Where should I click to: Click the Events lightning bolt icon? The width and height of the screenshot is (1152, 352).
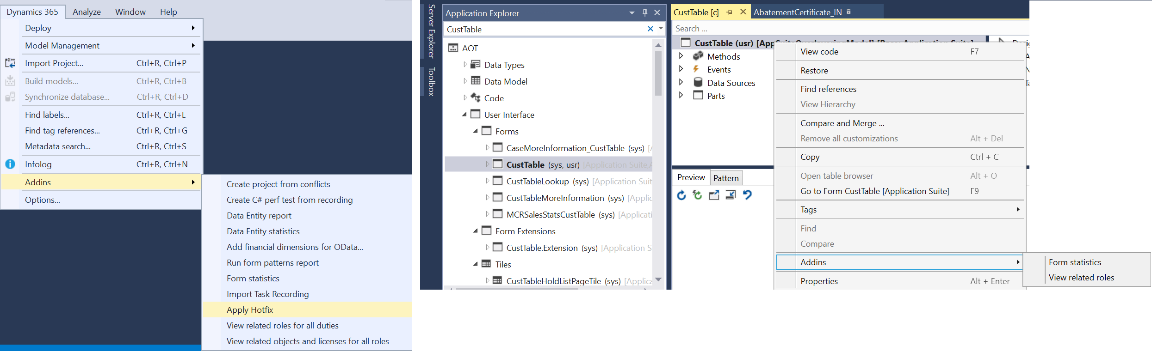(696, 69)
